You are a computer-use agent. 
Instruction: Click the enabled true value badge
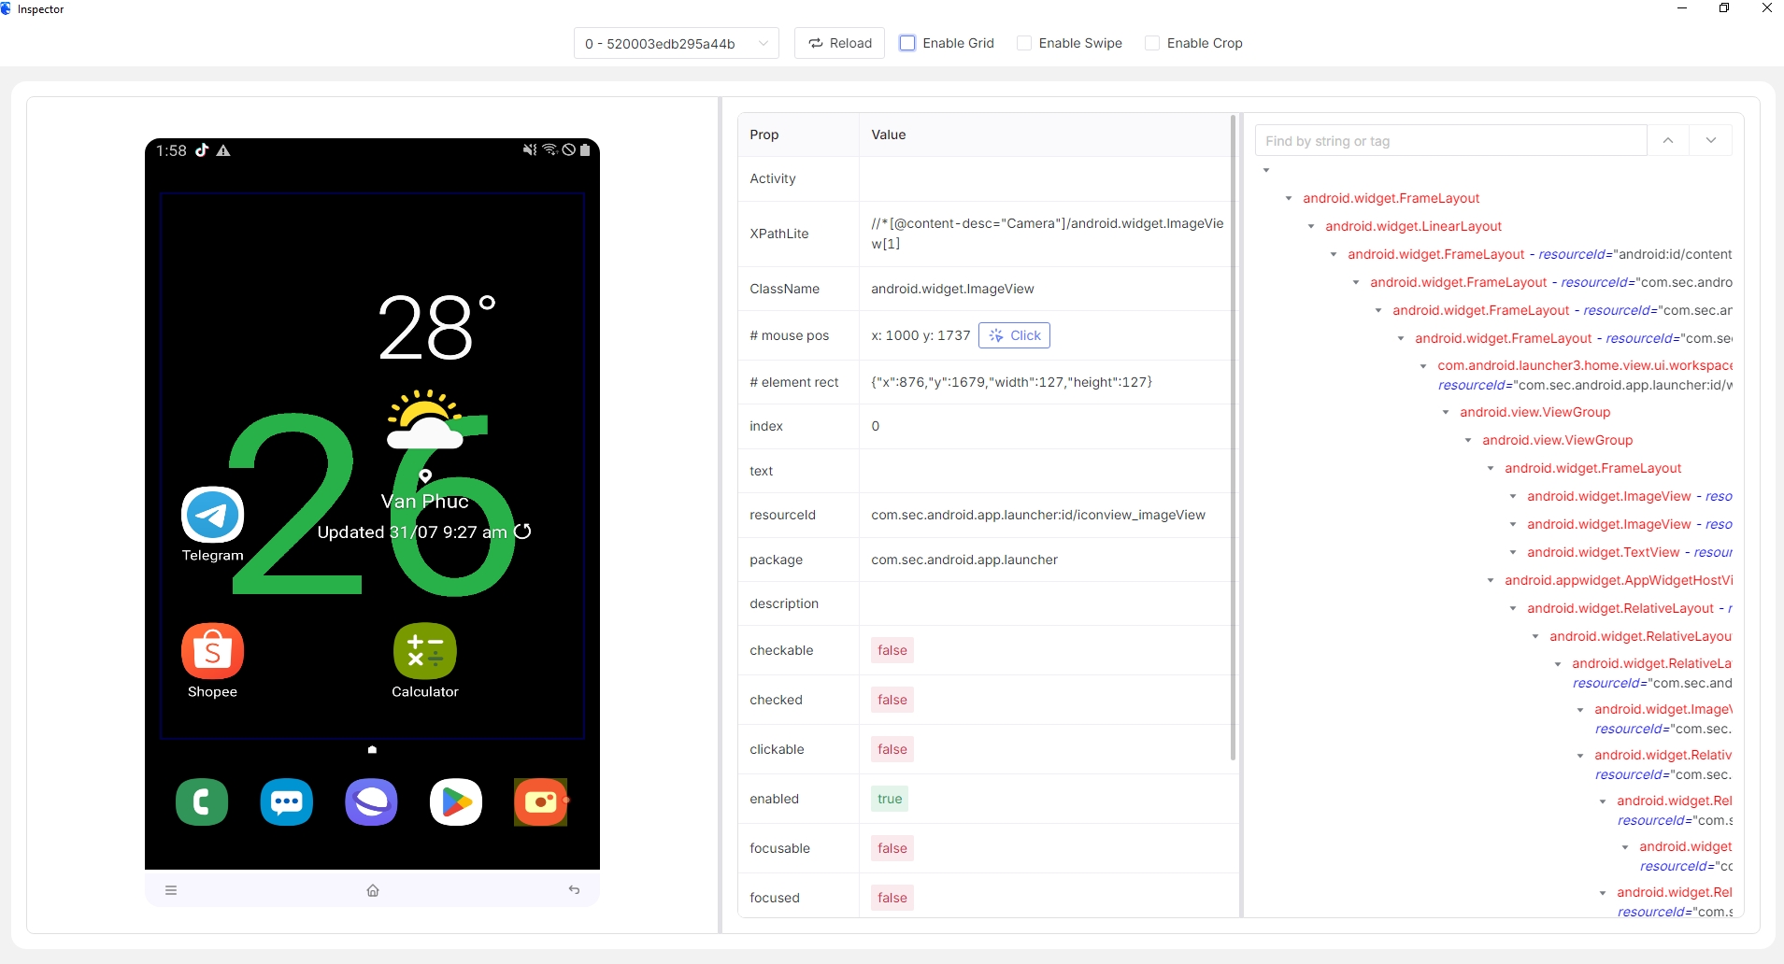click(x=890, y=799)
